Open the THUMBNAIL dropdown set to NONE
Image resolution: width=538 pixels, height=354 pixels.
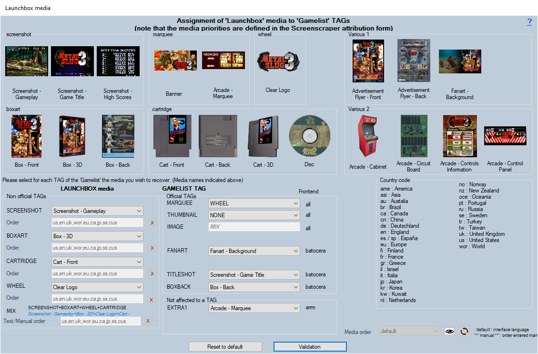tap(254, 215)
